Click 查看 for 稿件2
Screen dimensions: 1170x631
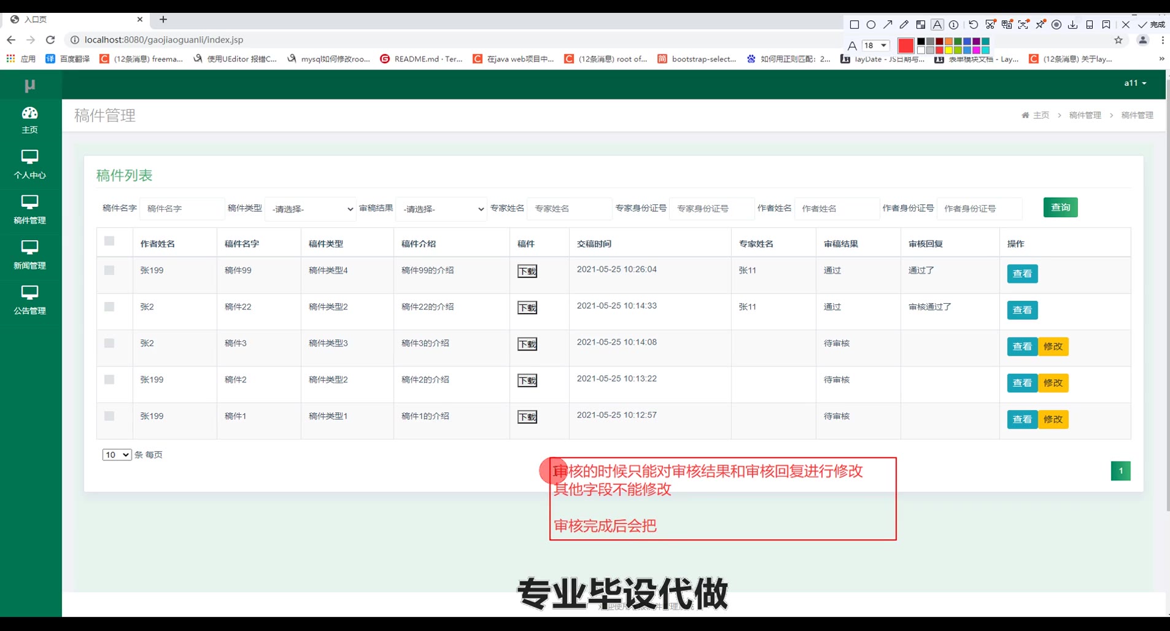(x=1022, y=383)
